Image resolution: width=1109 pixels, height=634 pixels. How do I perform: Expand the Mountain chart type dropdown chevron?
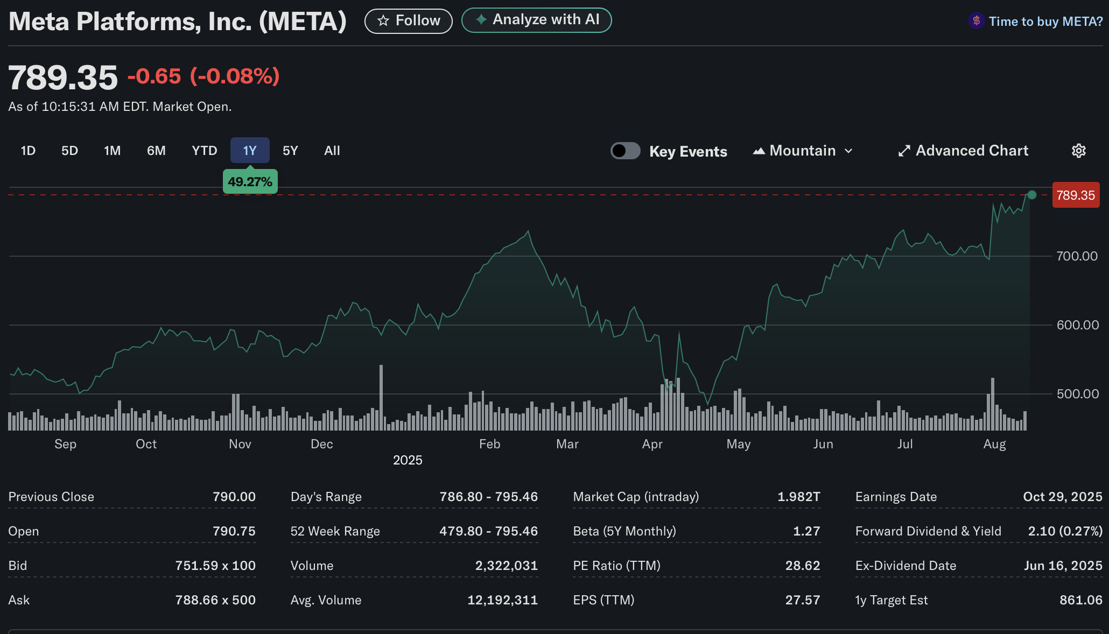pyautogui.click(x=849, y=151)
